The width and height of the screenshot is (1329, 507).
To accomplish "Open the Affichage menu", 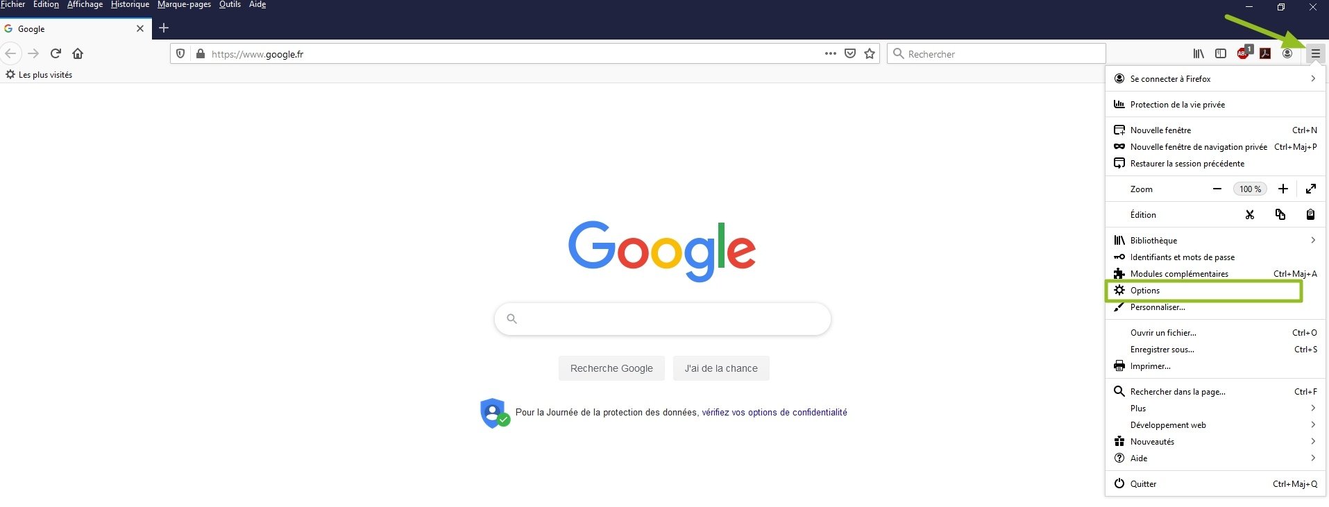I will click(x=85, y=4).
